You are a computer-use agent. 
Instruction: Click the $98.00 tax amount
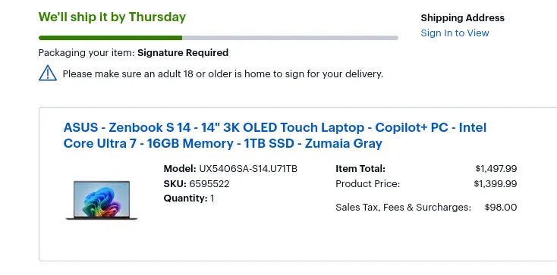(501, 208)
